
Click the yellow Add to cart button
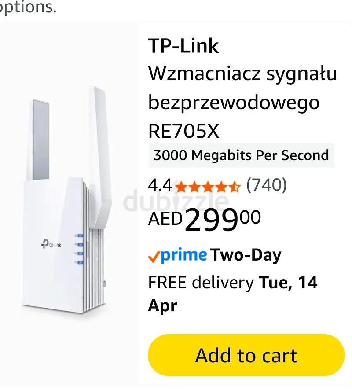246,355
